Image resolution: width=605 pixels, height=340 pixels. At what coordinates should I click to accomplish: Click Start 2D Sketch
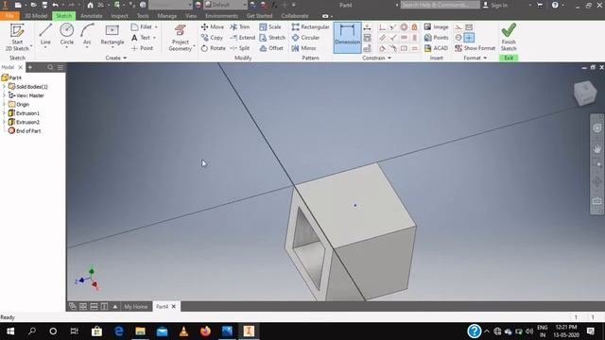[17, 37]
